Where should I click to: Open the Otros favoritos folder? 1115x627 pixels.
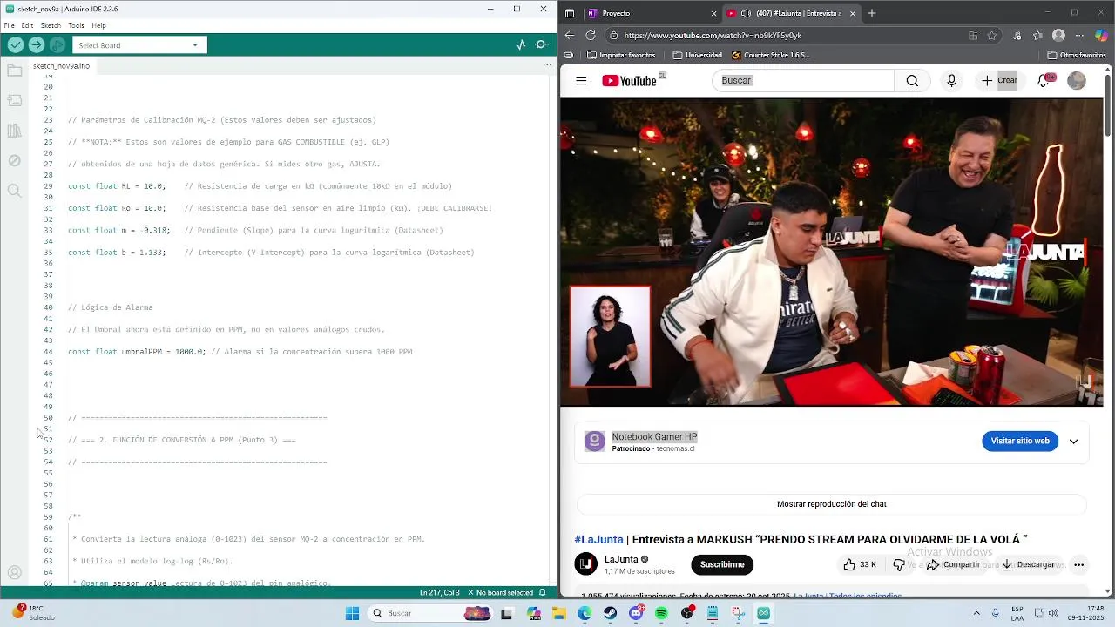[x=1077, y=55]
